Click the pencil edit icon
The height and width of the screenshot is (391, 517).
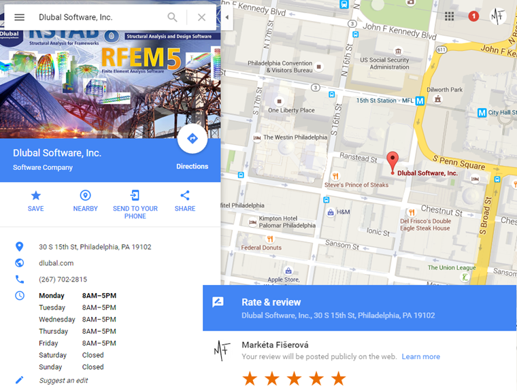(20, 380)
